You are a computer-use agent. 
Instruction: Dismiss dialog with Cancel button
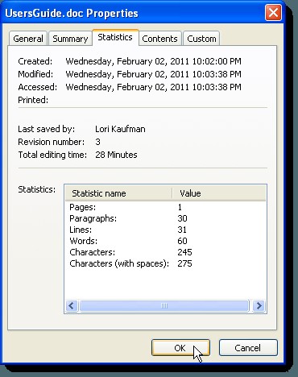point(248,348)
